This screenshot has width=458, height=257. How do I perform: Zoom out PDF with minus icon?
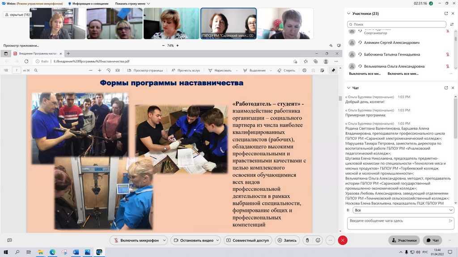tap(90, 70)
